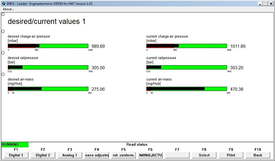Choose the rot. conform. button
This screenshot has width=275, height=161.
point(123,155)
